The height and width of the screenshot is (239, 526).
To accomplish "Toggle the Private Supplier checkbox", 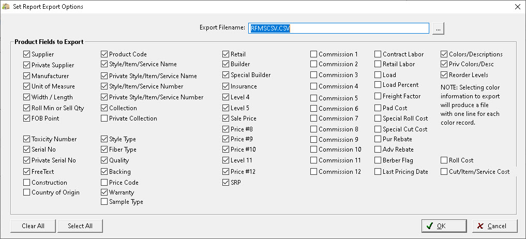I will [26, 65].
